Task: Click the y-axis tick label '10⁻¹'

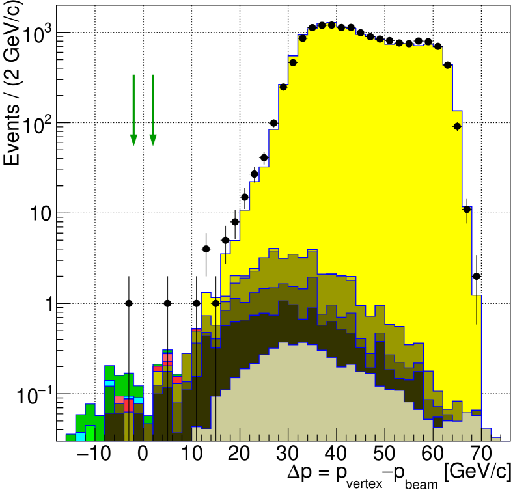Action: pyautogui.click(x=34, y=395)
